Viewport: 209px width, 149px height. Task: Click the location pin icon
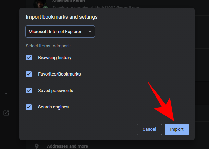(37, 146)
